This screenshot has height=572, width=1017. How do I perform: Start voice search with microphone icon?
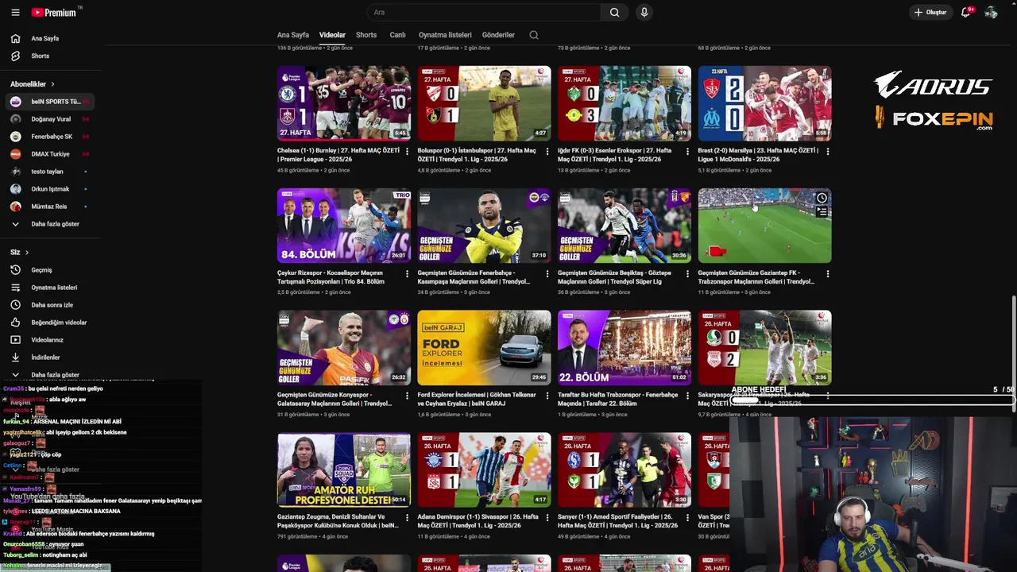tap(644, 12)
